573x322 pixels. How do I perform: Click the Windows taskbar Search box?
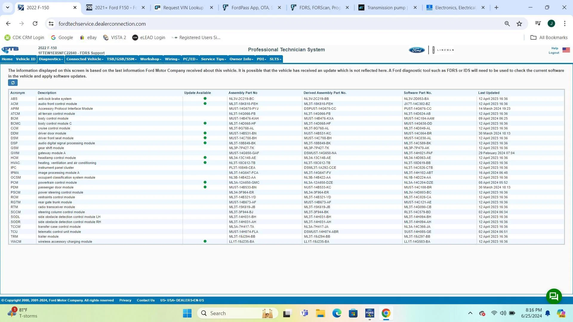click(x=238, y=313)
